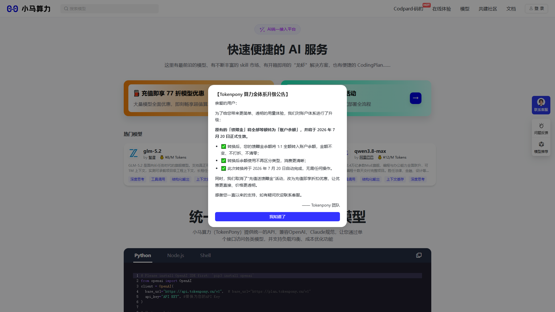Viewport: 555px width, 312px height.
Task: Click the —— Tokenpony 团队 signature
Action: 321,205
